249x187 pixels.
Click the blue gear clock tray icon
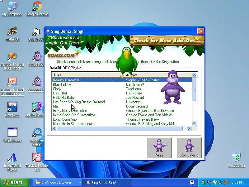pos(209,182)
